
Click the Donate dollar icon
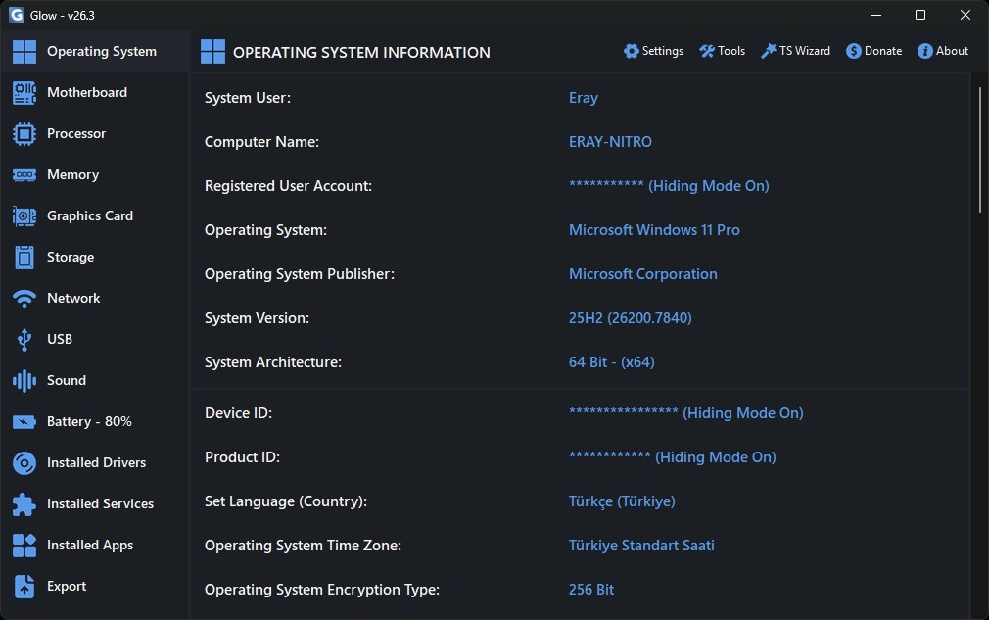coord(854,51)
